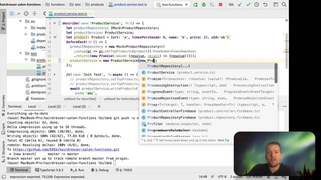Click the Rerun green arrow icon

pos(196,4)
